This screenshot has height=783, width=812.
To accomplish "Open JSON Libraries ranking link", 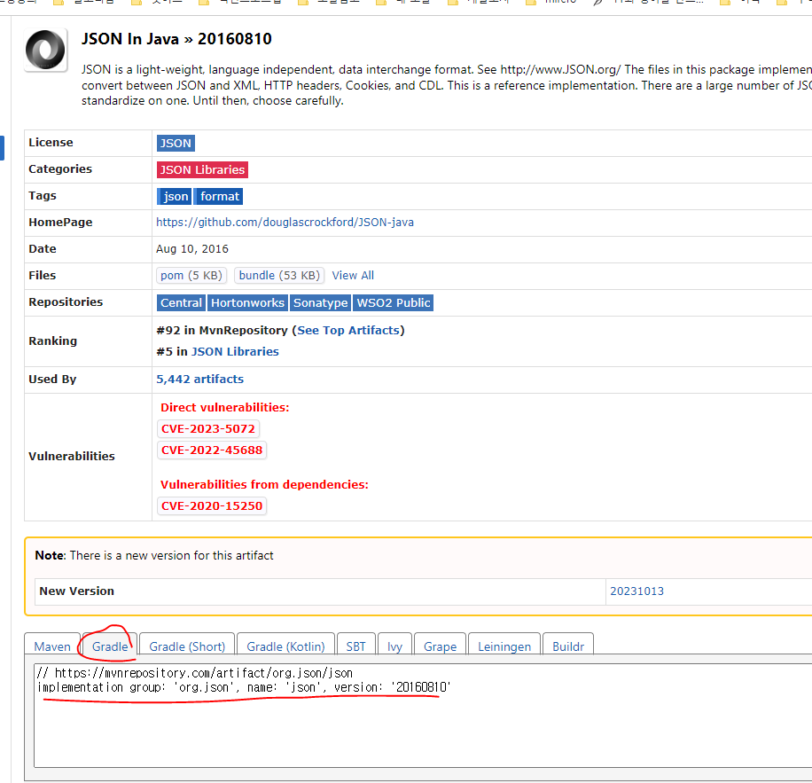I will pos(235,352).
